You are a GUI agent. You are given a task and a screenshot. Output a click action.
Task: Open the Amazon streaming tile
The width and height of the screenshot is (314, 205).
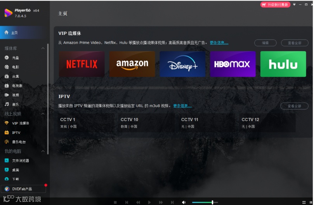pyautogui.click(x=132, y=64)
